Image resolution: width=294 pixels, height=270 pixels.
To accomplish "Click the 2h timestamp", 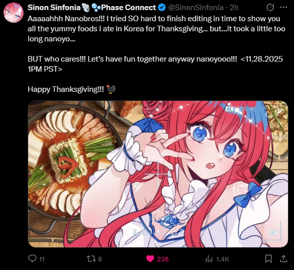I will (234, 8).
